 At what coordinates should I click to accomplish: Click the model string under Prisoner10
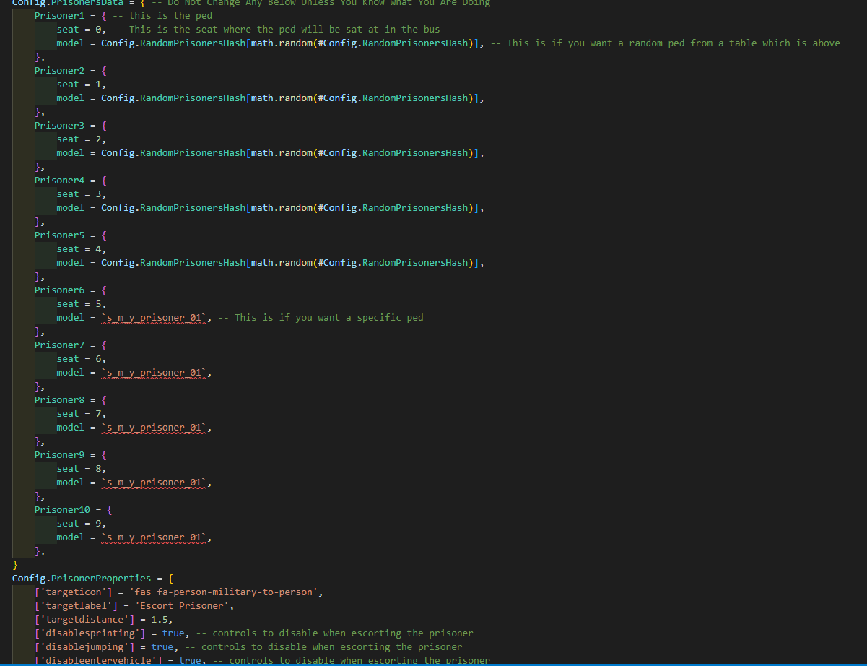point(154,537)
